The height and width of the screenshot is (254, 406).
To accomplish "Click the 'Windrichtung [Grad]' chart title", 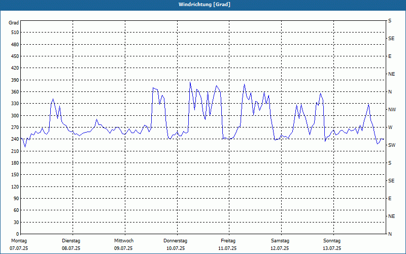I will (205, 5).
